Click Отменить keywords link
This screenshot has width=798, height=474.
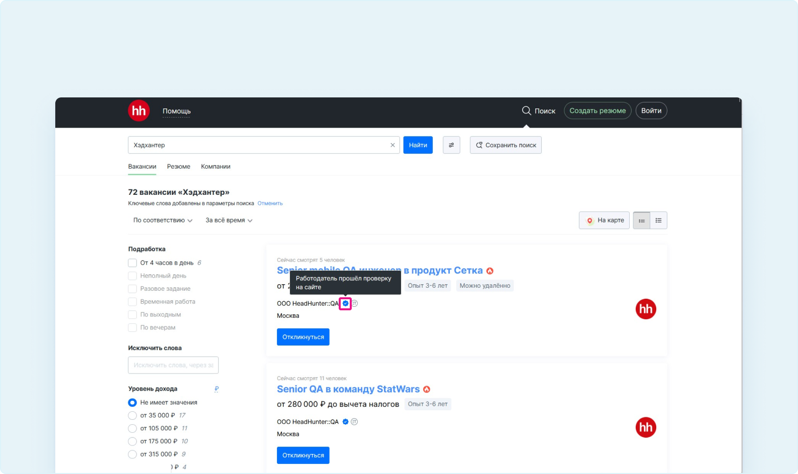point(270,203)
